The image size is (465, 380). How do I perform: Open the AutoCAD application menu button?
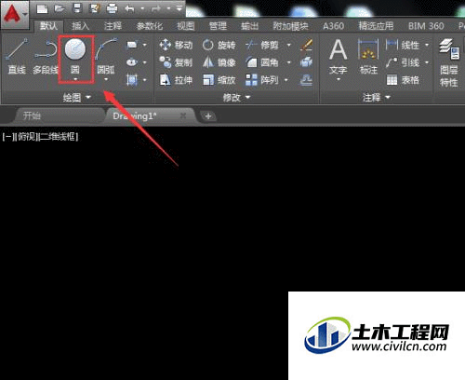[15, 15]
